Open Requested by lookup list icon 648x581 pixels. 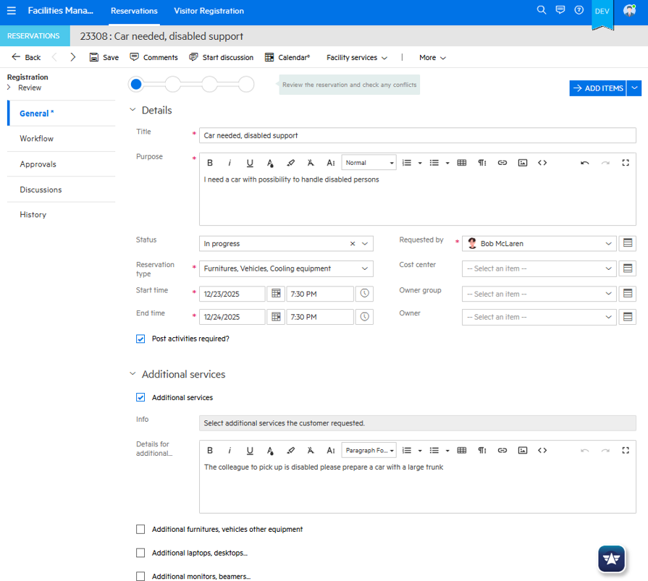(627, 243)
